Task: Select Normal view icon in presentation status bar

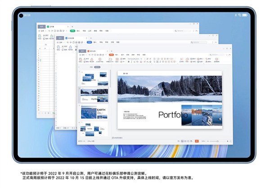Action: click(182, 141)
